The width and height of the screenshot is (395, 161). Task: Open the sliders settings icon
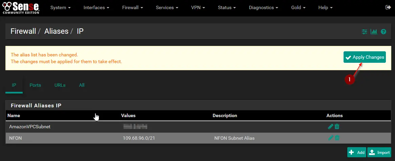(365, 32)
